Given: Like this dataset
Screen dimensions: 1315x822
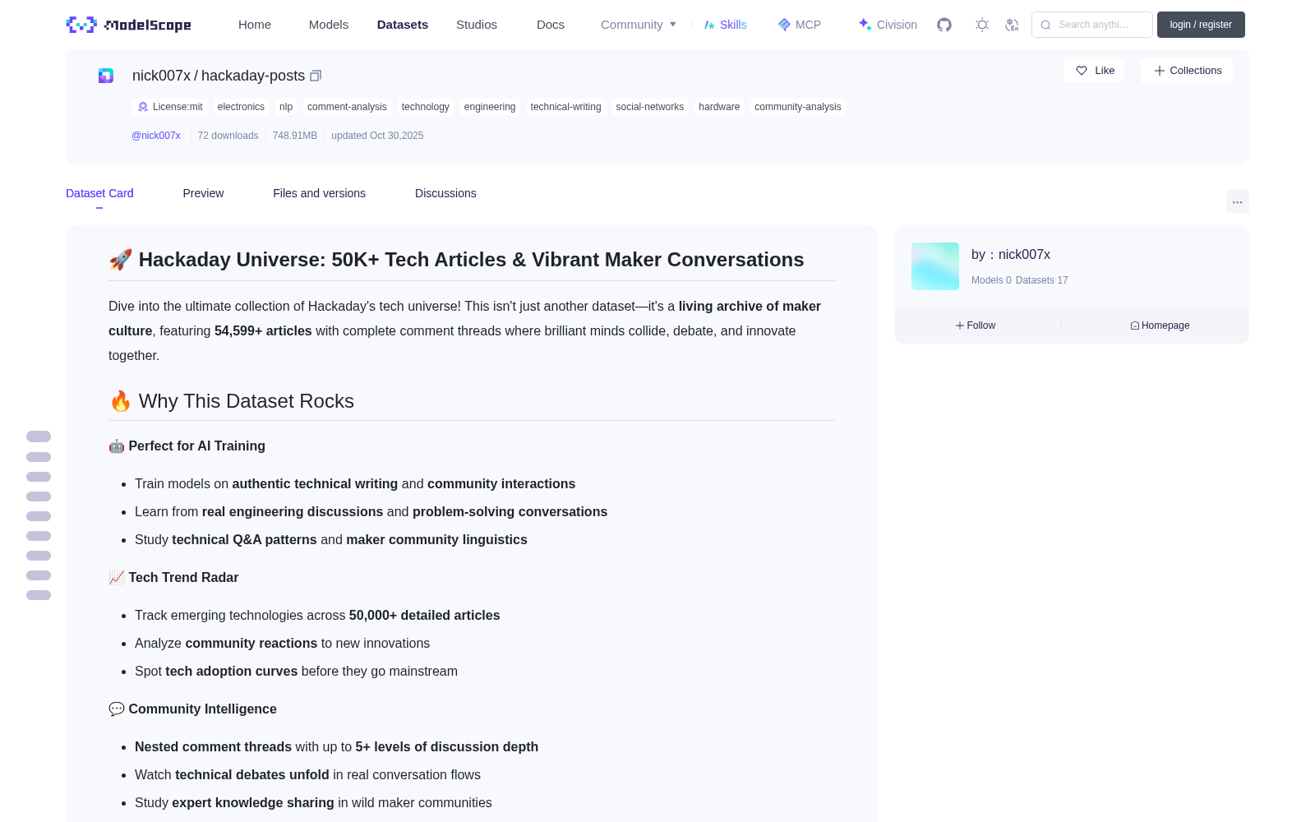Looking at the screenshot, I should 1095,71.
